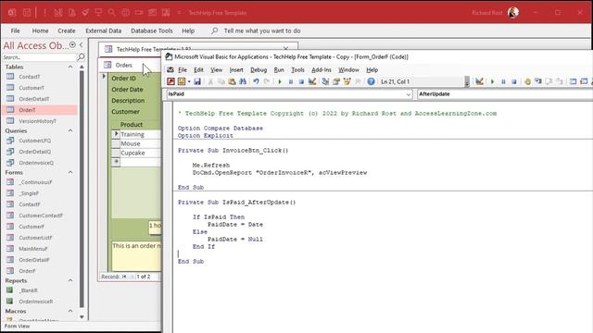593x333 pixels.
Task: Run Sub with the green play icon
Action: point(280,81)
